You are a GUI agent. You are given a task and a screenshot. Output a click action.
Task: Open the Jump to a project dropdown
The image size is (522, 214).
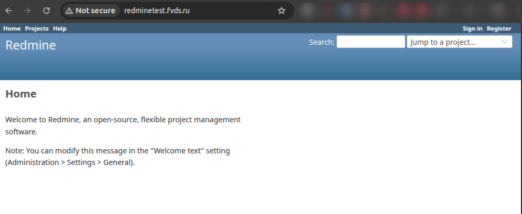click(x=453, y=42)
